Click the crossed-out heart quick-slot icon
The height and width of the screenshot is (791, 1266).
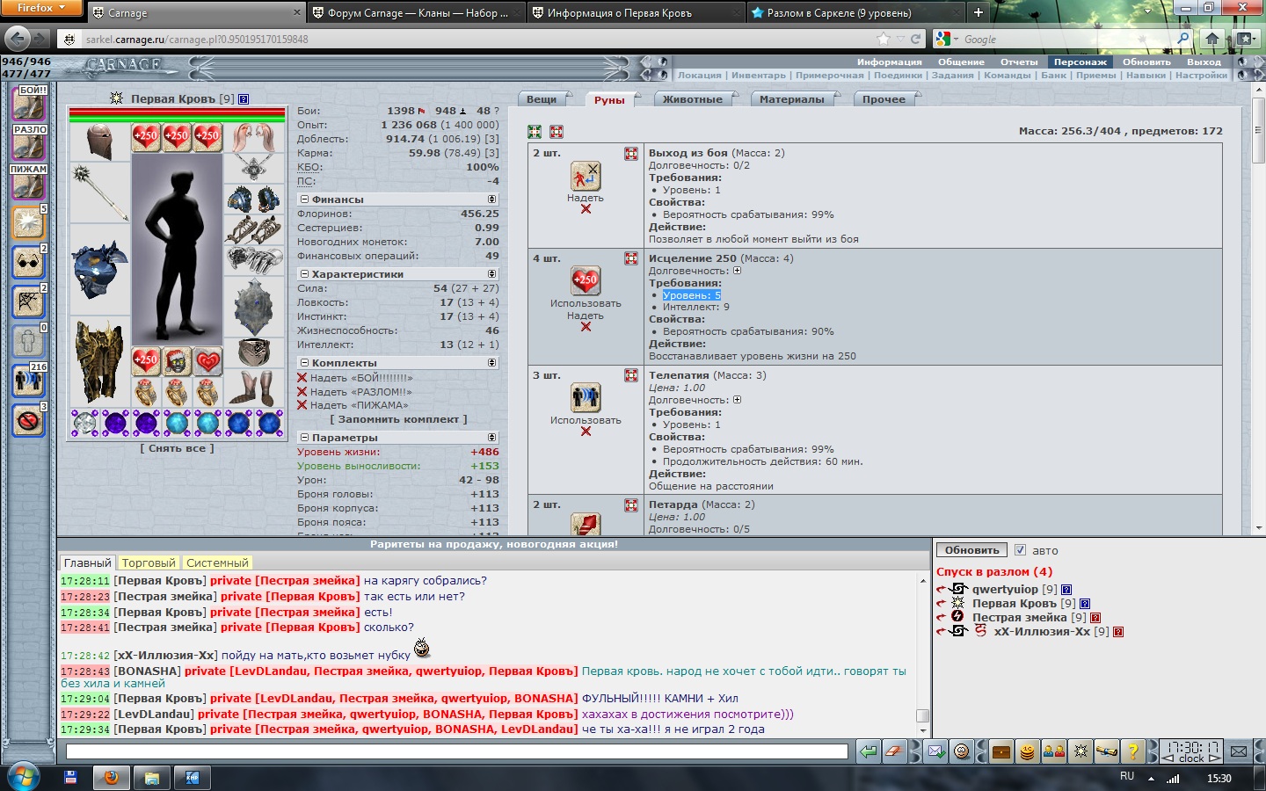pyautogui.click(x=28, y=420)
